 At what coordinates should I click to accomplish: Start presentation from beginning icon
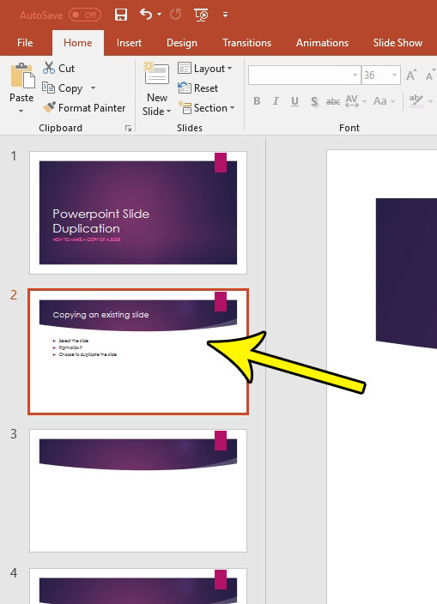[201, 15]
